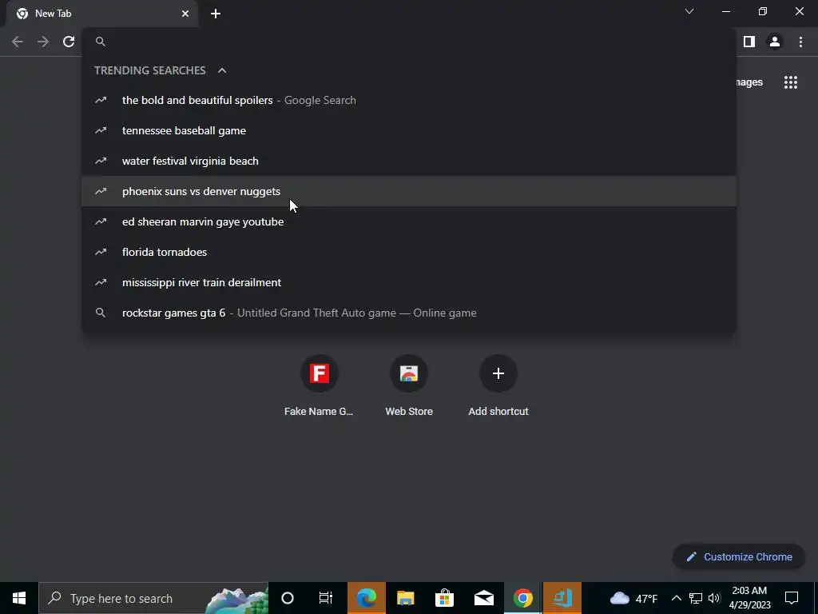Open the clock showing 2:03 AM
This screenshot has height=614, width=818.
749,598
